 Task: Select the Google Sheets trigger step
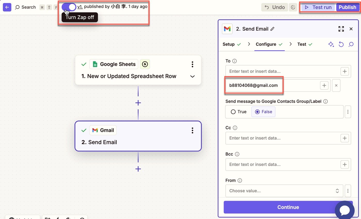click(138, 70)
